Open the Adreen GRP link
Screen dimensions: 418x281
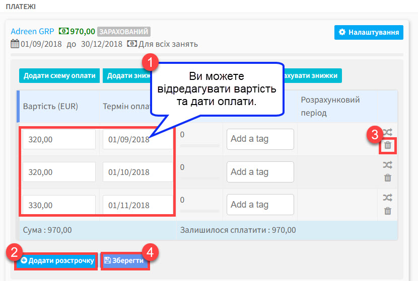pyautogui.click(x=33, y=31)
